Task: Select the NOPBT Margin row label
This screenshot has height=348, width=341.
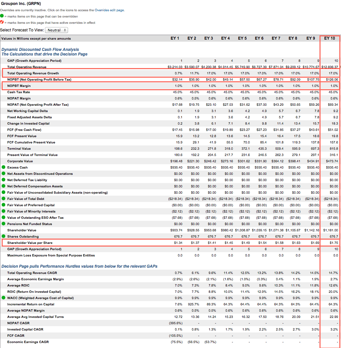Action: point(19,86)
